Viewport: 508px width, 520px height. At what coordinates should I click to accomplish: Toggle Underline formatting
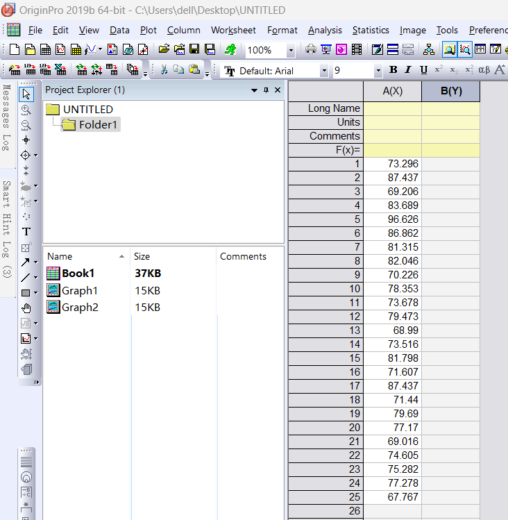pos(423,70)
